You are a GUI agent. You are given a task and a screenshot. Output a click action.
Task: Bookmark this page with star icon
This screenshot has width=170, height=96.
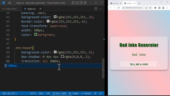click(x=150, y=8)
